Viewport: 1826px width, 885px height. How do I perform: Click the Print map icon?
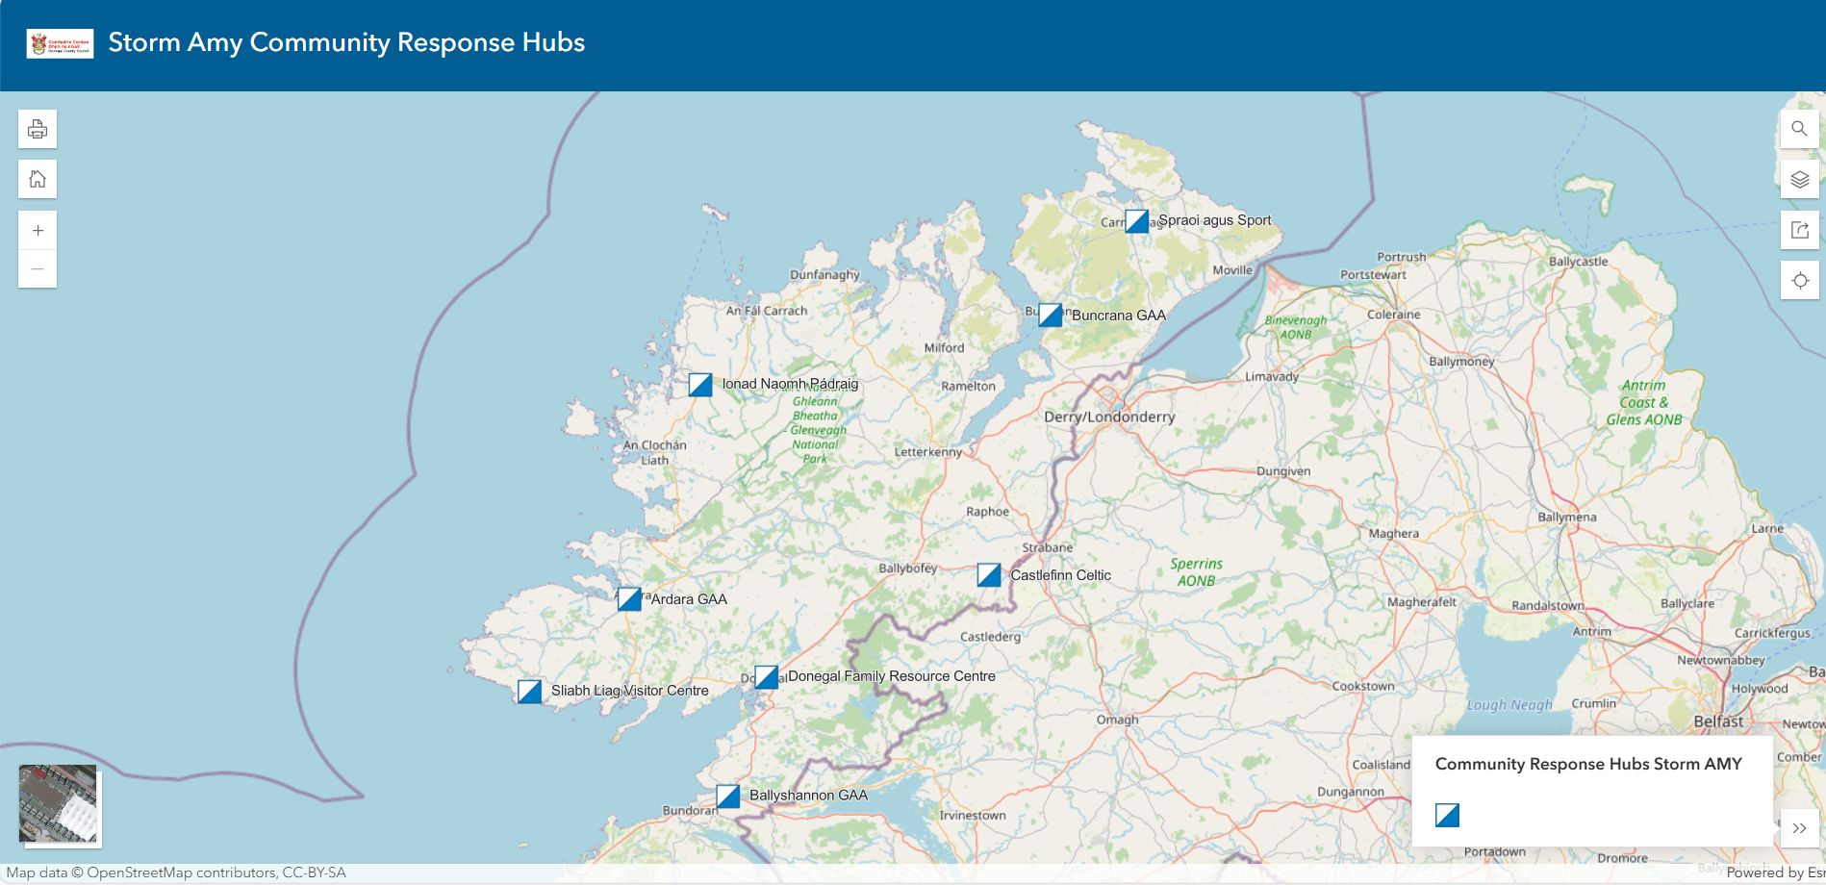[38, 129]
